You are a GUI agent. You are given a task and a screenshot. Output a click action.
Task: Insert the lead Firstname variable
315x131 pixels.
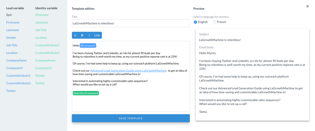coord(12,22)
